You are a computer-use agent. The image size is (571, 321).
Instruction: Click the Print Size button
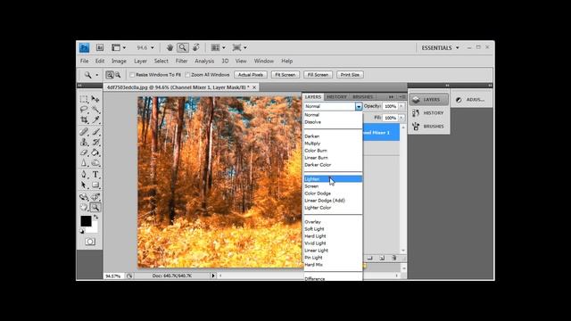[x=350, y=75]
